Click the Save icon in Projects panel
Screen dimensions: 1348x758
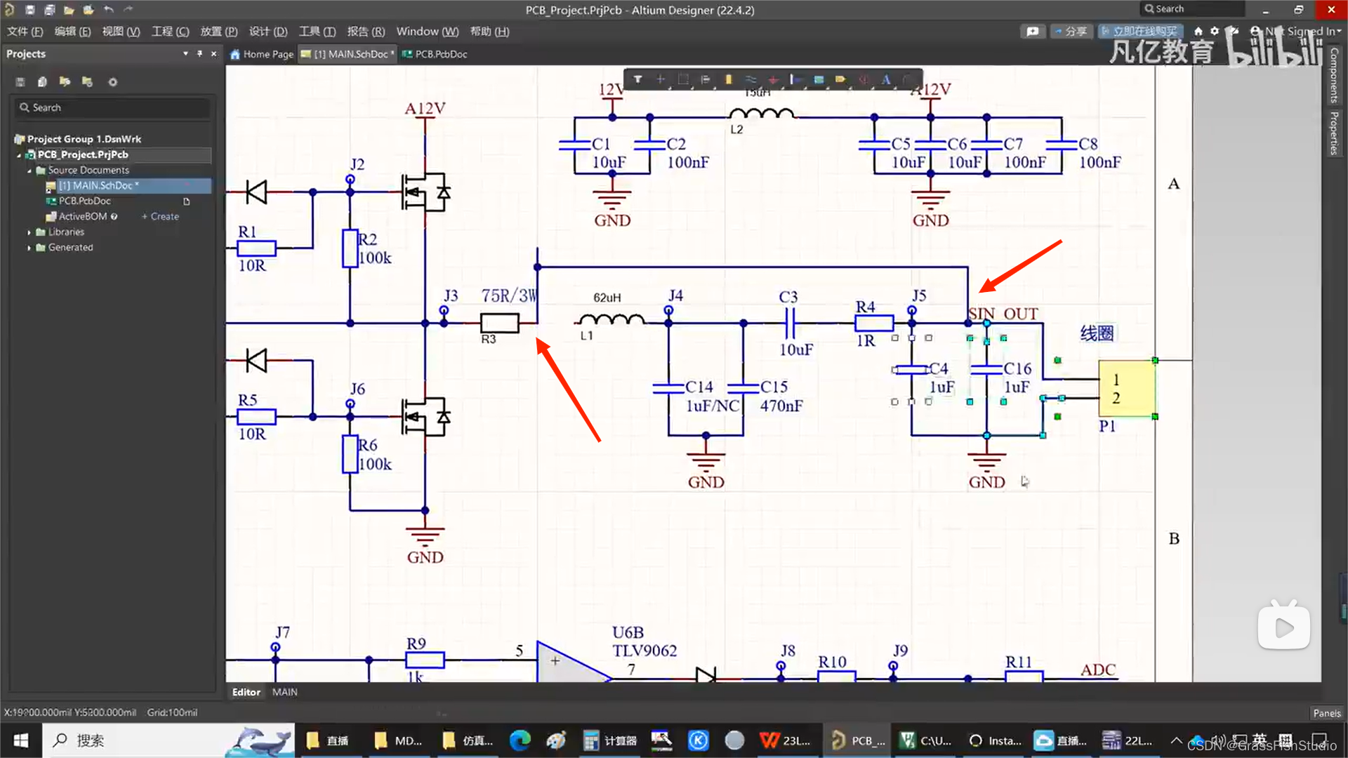pos(20,82)
